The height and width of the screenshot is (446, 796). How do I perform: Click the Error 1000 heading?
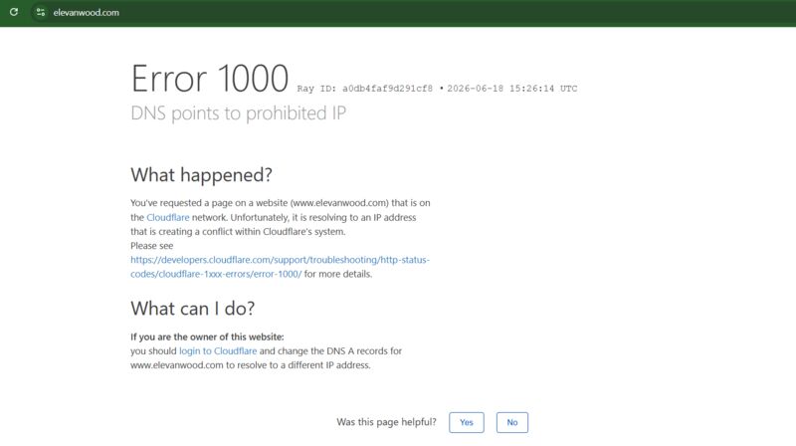coord(210,79)
